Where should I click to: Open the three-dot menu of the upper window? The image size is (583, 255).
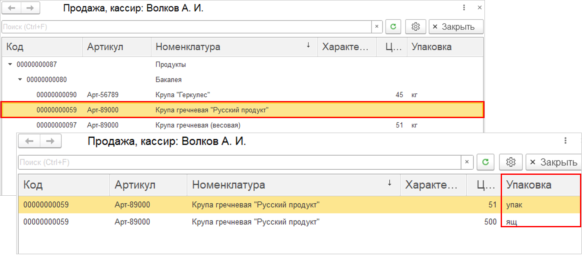[464, 8]
